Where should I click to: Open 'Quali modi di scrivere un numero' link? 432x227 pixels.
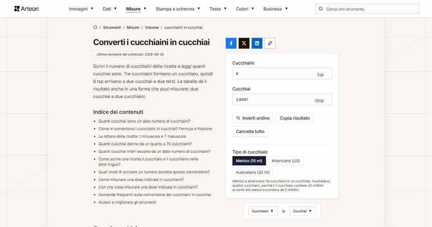(x=154, y=172)
